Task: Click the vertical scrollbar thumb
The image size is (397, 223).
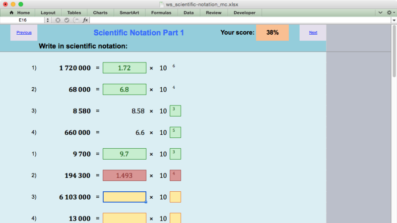Action: pyautogui.click(x=394, y=51)
